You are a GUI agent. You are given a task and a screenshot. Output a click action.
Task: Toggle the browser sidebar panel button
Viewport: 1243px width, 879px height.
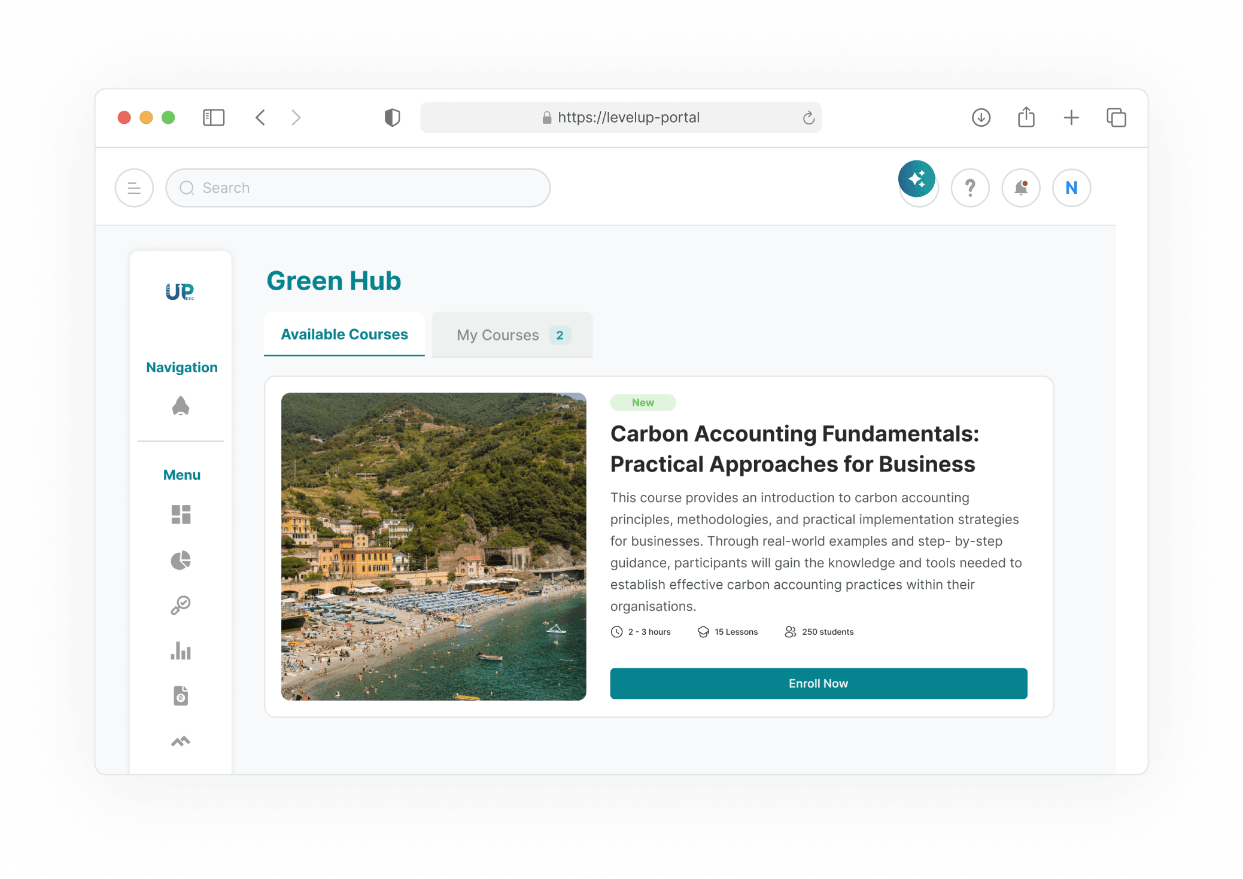[x=214, y=117]
